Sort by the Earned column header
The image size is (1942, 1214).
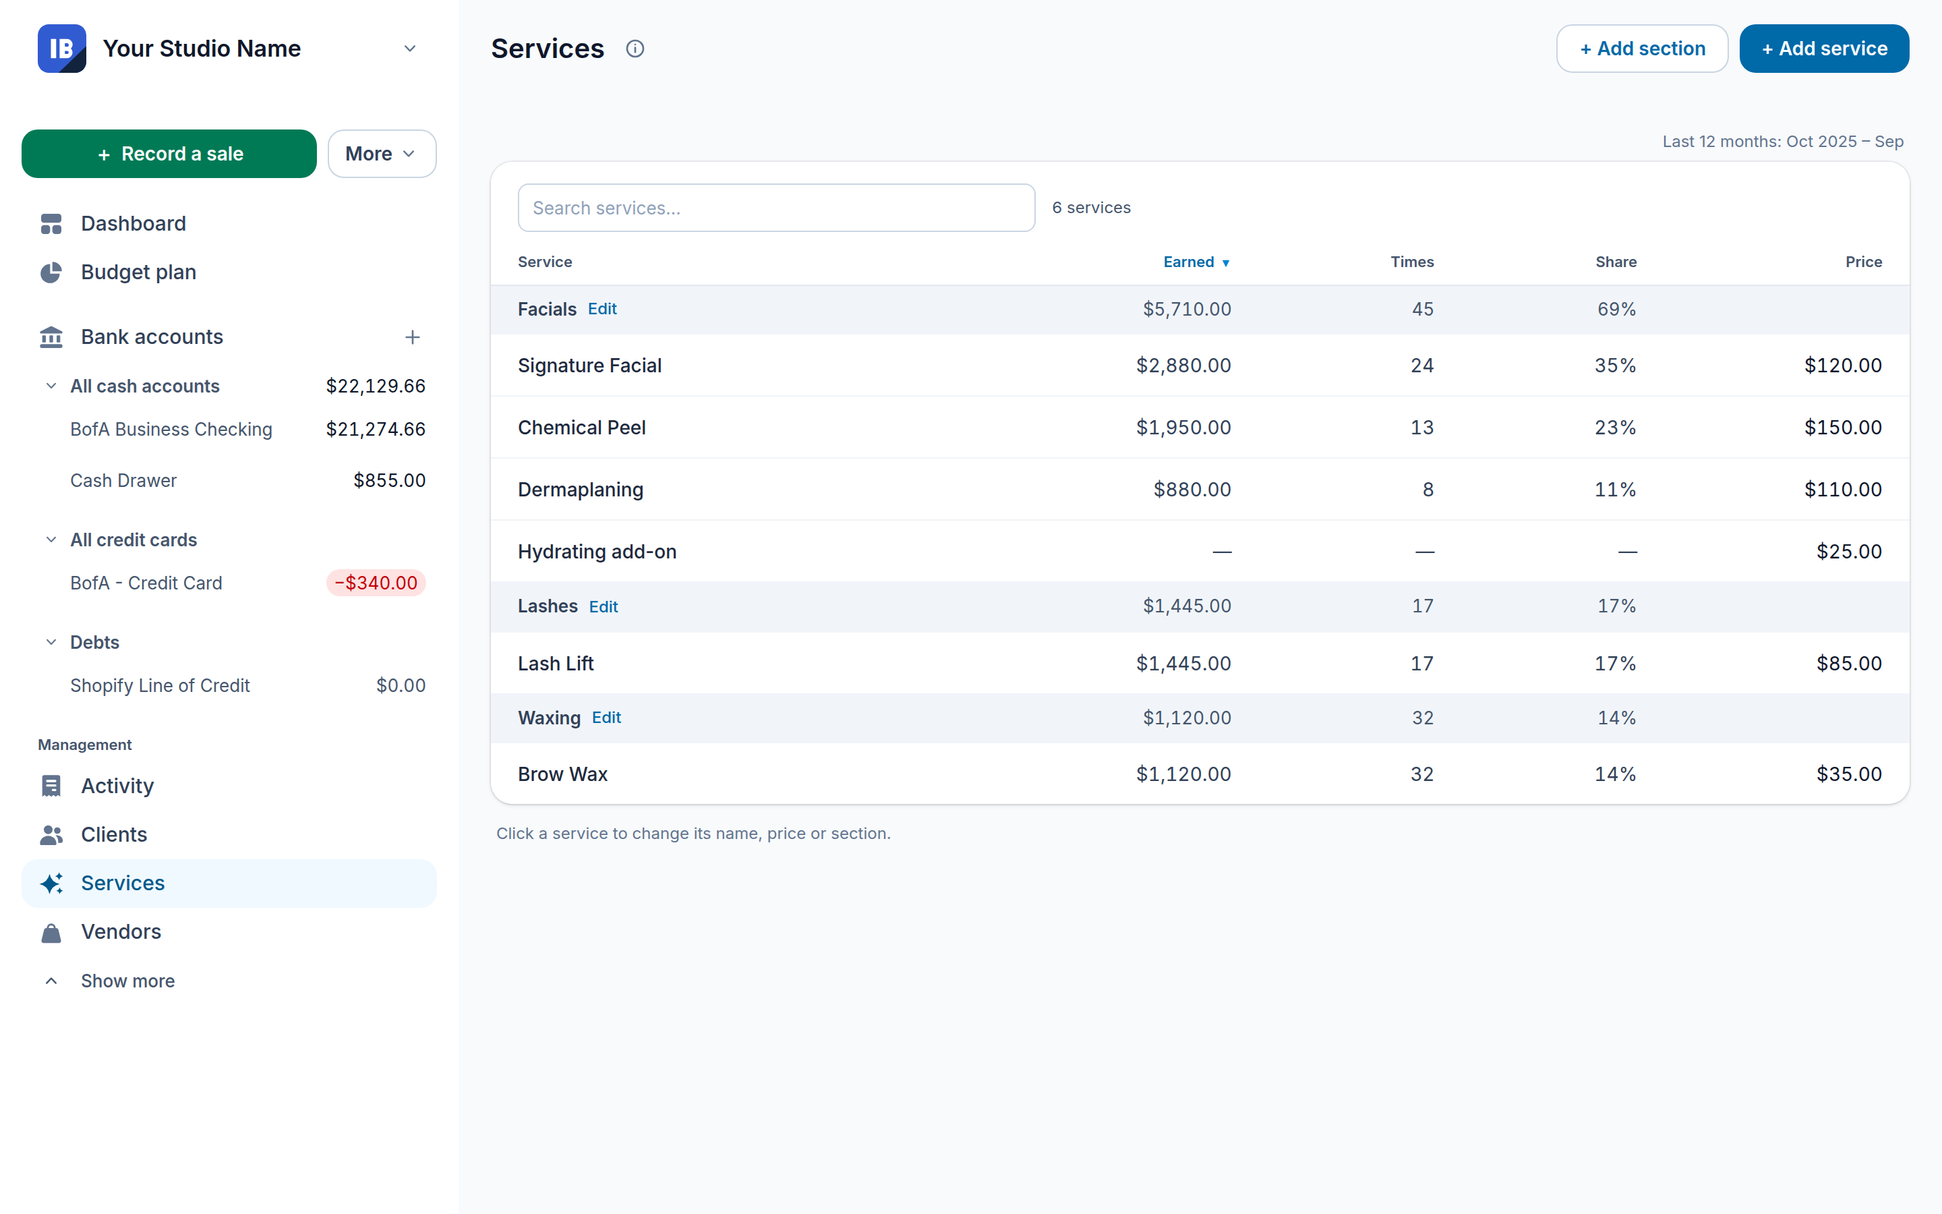1196,262
